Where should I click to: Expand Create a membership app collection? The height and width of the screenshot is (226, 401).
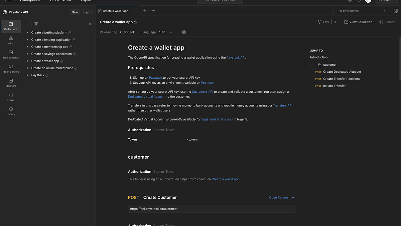(27, 47)
